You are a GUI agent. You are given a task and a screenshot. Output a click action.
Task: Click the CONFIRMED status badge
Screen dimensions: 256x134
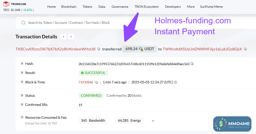click(91, 96)
